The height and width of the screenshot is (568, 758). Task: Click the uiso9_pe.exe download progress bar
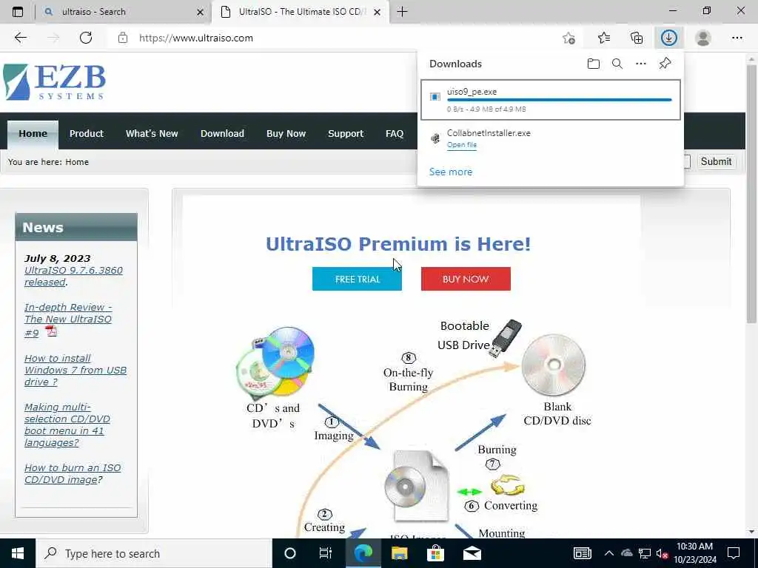click(x=560, y=100)
